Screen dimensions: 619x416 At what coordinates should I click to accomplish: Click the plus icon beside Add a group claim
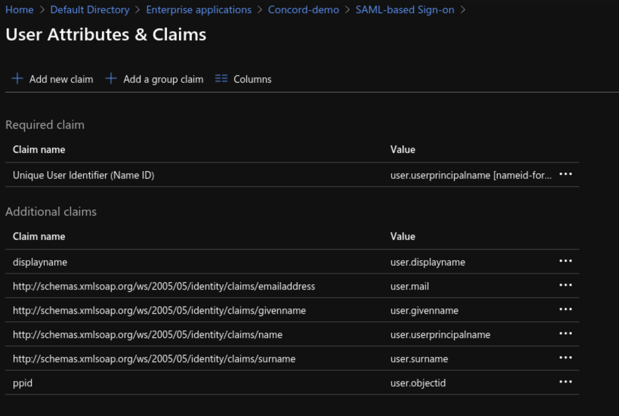tap(111, 78)
